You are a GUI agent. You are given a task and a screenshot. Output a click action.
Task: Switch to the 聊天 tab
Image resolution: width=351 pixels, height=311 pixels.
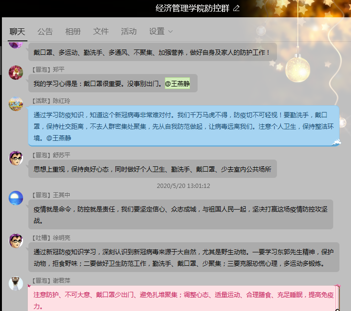click(17, 32)
